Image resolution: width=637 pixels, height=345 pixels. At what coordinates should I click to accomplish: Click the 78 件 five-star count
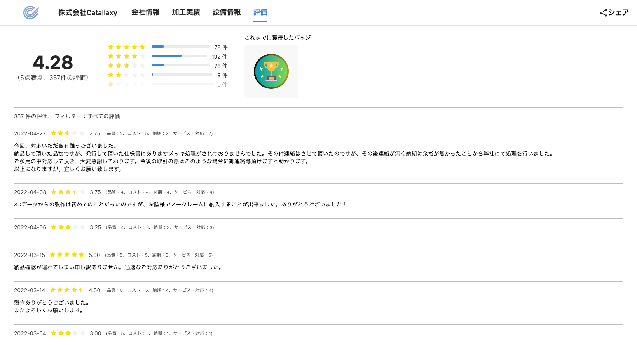[x=221, y=47]
